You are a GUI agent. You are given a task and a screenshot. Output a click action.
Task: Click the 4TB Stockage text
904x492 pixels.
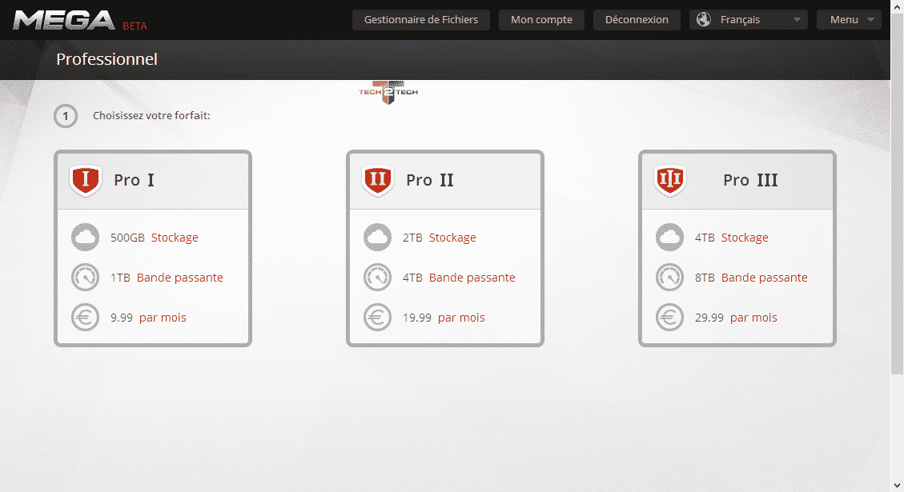pos(732,238)
